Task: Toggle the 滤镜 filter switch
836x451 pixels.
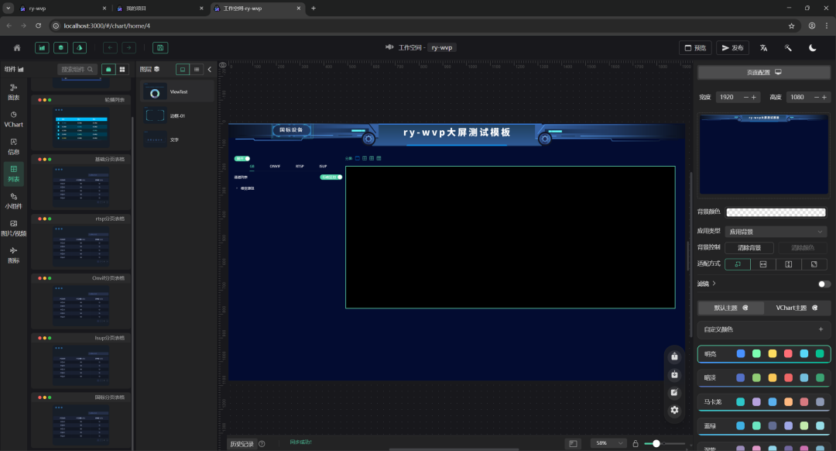Action: [x=824, y=284]
